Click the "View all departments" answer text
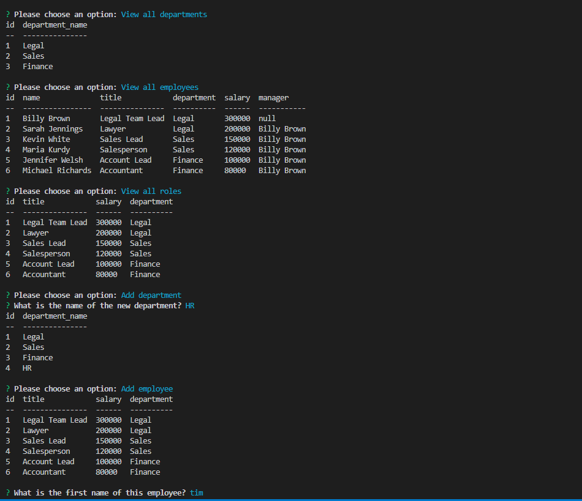The height and width of the screenshot is (501, 582). [164, 15]
